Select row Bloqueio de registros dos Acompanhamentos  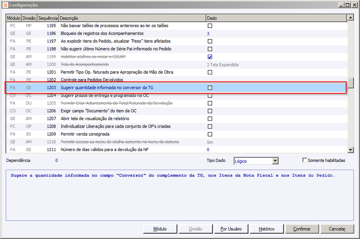point(176,33)
